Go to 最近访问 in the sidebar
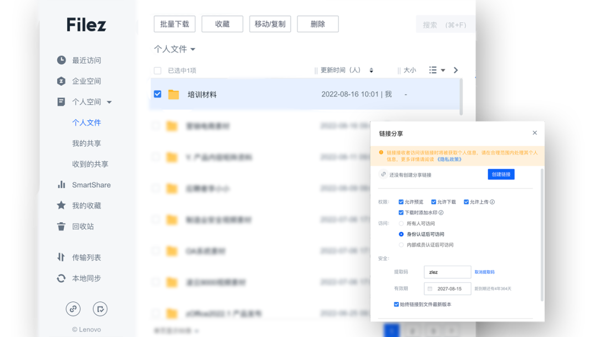 [87, 60]
